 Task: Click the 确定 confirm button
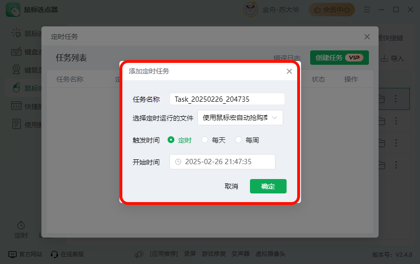268,186
